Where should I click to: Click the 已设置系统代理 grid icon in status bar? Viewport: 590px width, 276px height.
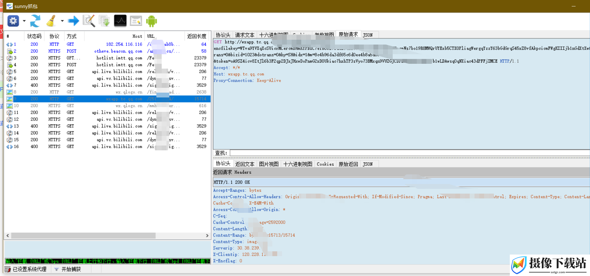coord(8,269)
